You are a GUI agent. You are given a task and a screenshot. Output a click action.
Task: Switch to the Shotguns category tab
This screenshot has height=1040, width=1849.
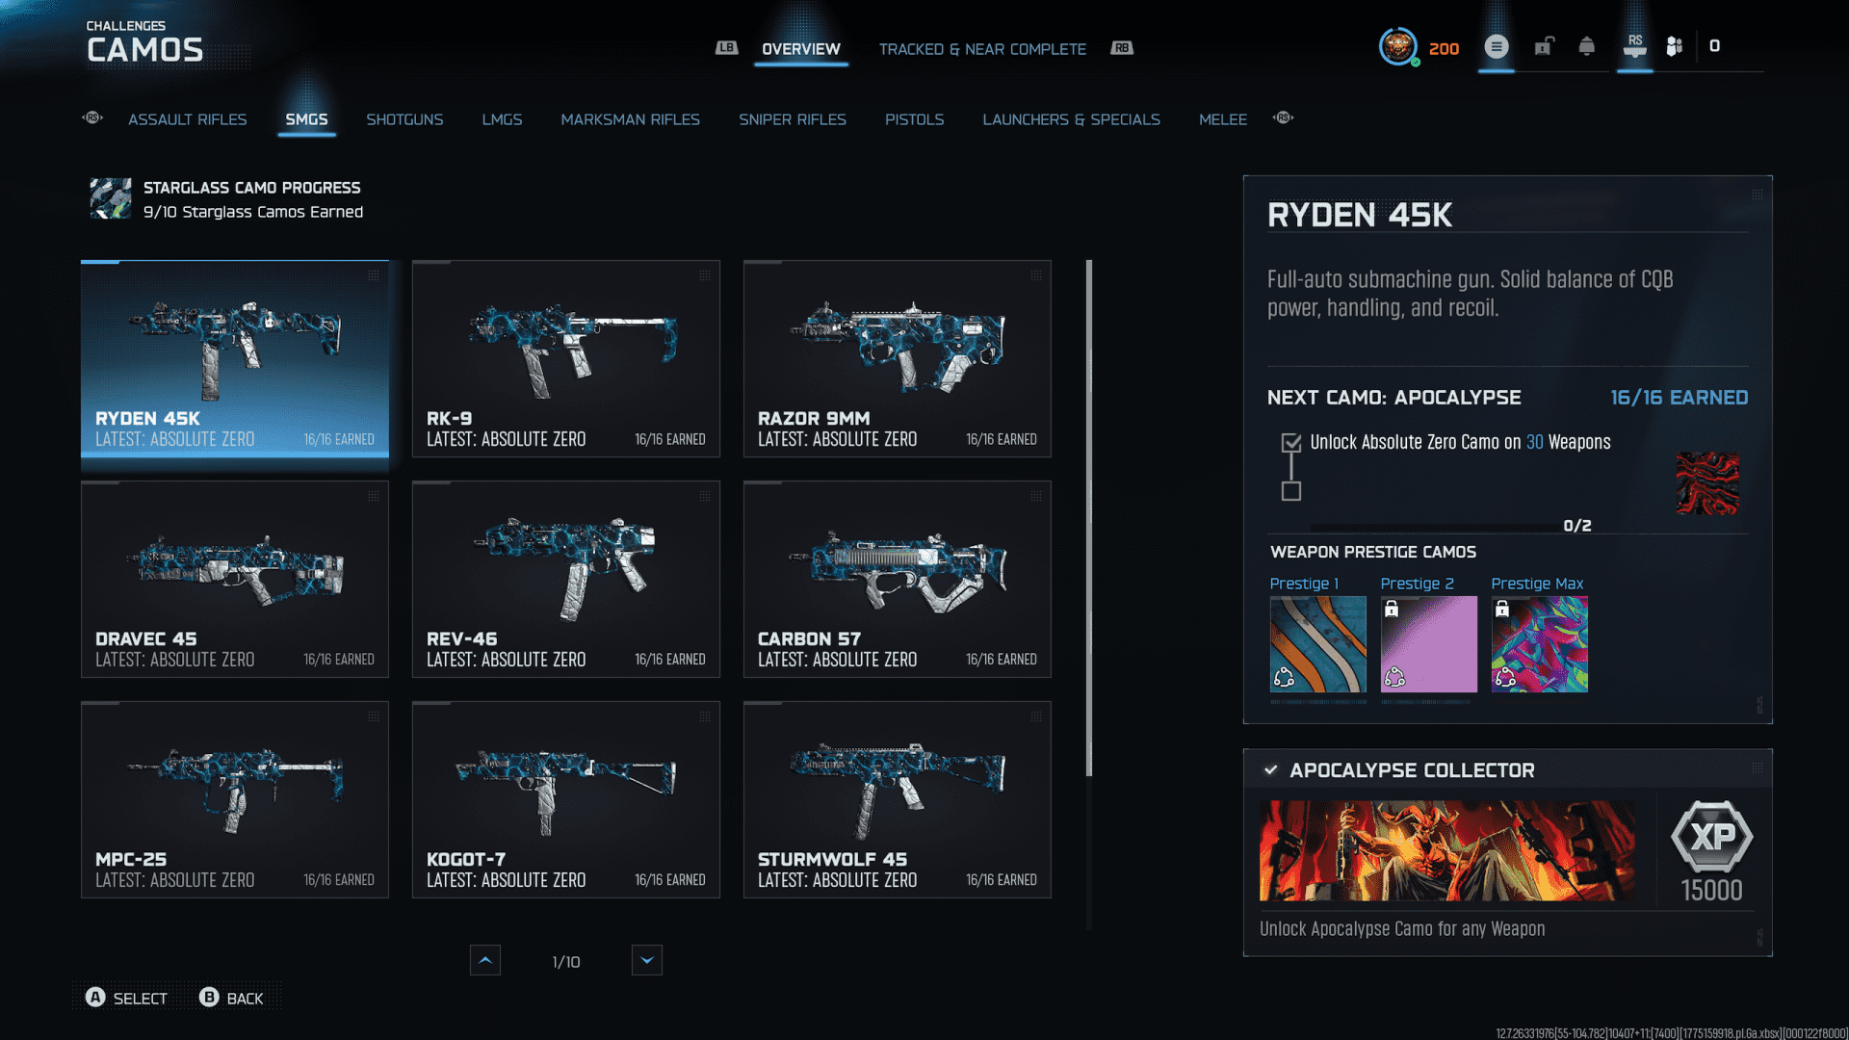[404, 119]
